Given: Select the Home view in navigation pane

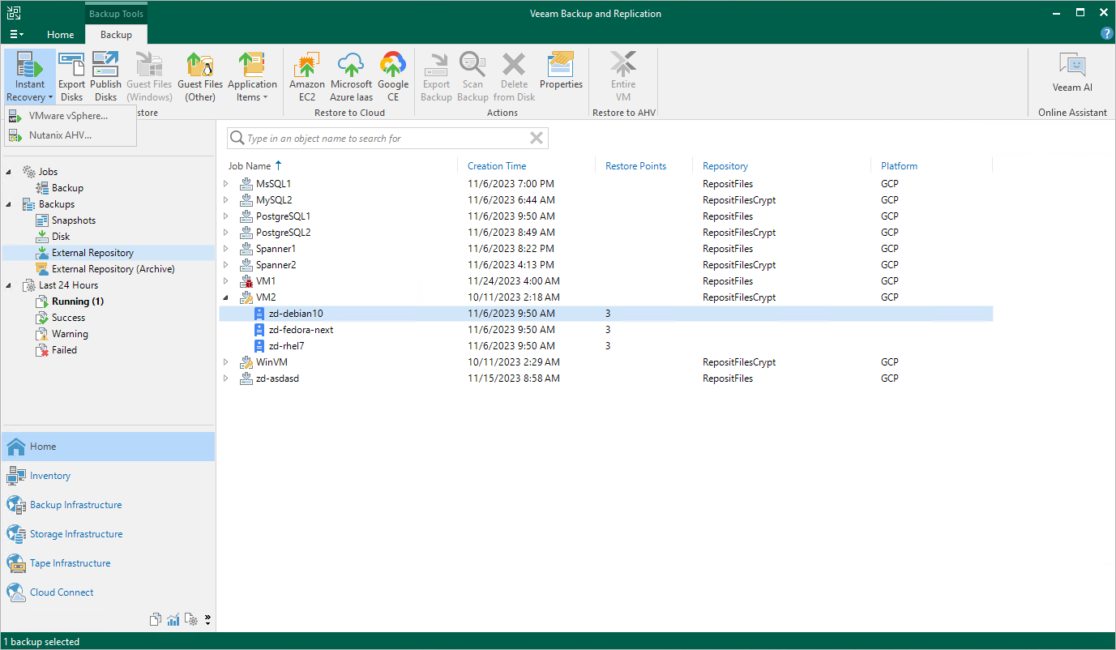Looking at the screenshot, I should (108, 447).
